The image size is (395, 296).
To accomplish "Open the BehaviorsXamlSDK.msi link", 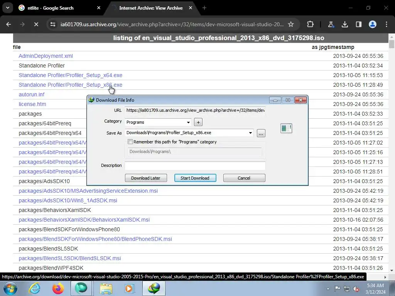I will (84, 220).
